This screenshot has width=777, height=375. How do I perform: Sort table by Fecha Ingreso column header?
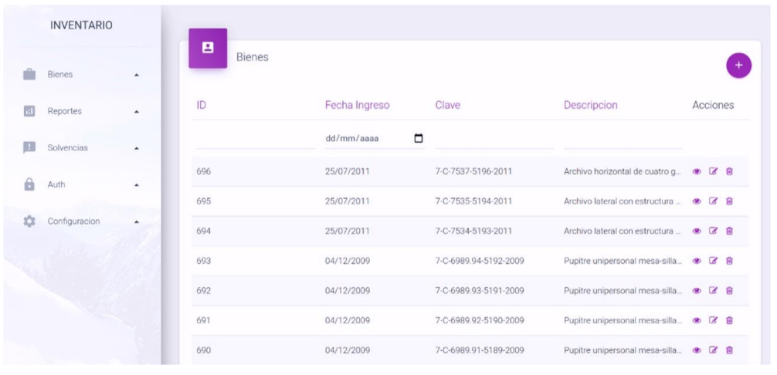click(x=358, y=105)
